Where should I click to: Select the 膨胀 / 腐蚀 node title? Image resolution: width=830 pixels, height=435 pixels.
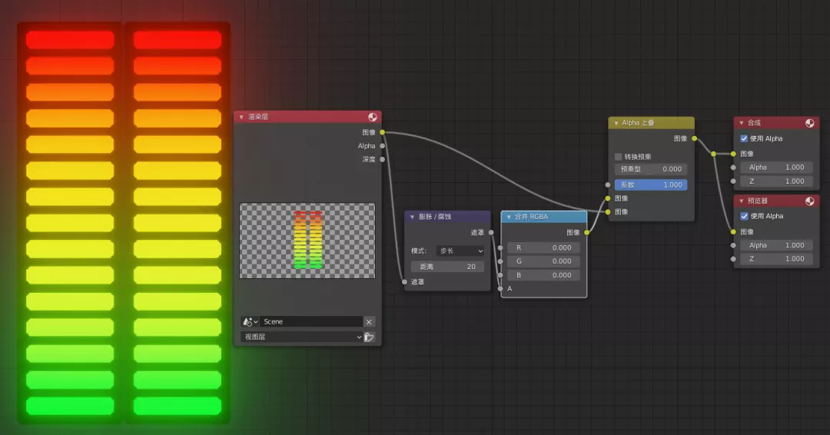[x=435, y=217]
